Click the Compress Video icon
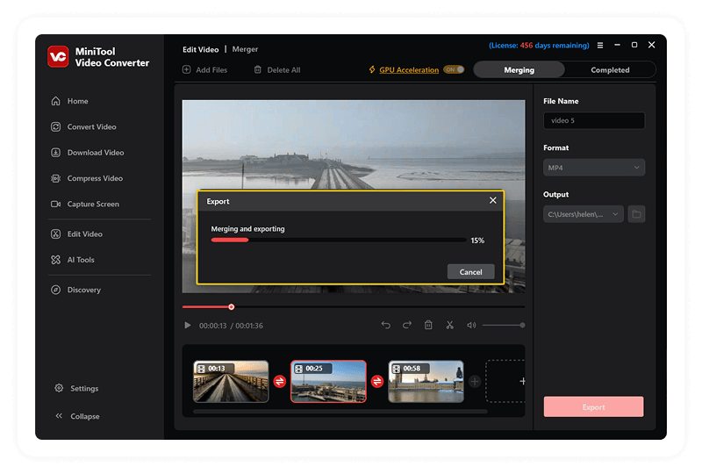This screenshot has height=474, width=702. pyautogui.click(x=55, y=178)
